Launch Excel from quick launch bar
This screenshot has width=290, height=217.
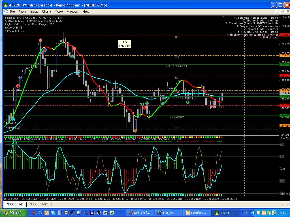112,213
